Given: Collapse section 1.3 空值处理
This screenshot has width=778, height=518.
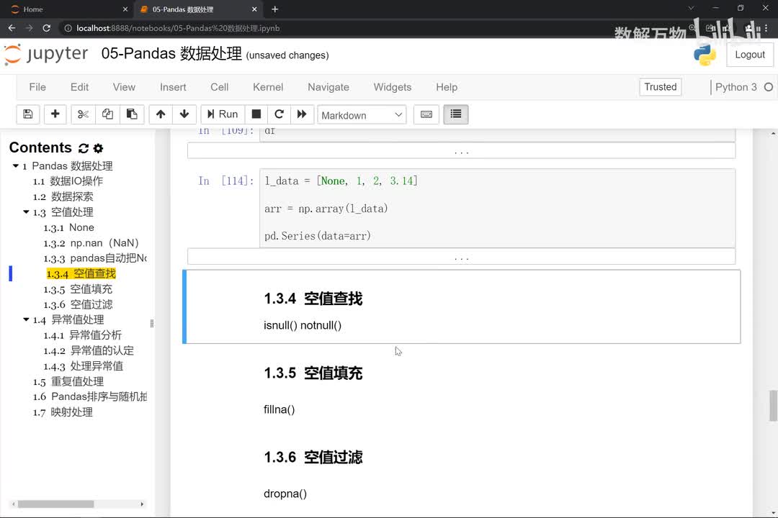Looking at the screenshot, I should (26, 212).
